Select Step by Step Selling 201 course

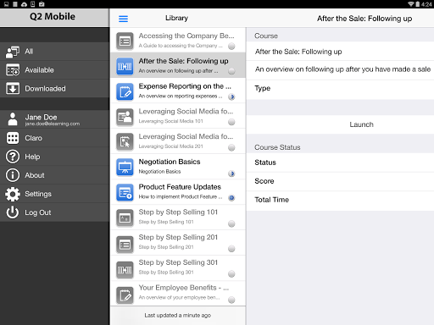coord(178,243)
